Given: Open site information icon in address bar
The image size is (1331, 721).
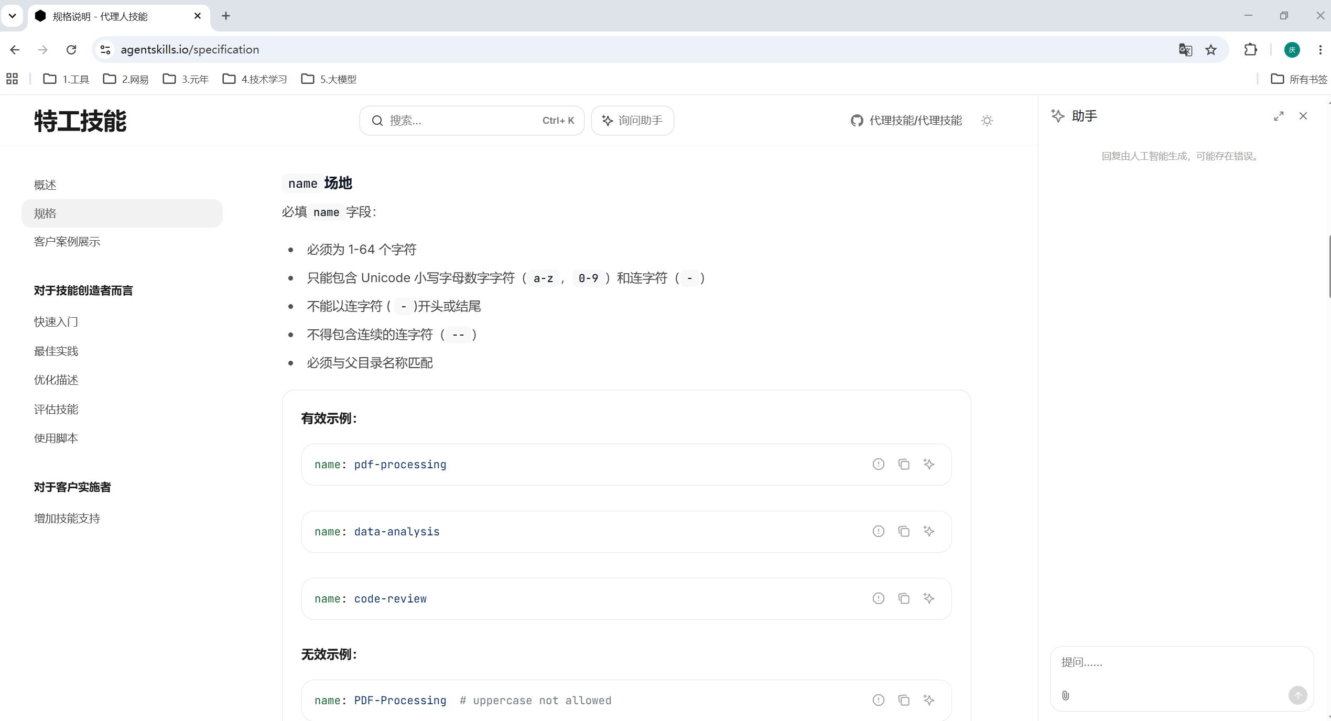Looking at the screenshot, I should pyautogui.click(x=105, y=50).
